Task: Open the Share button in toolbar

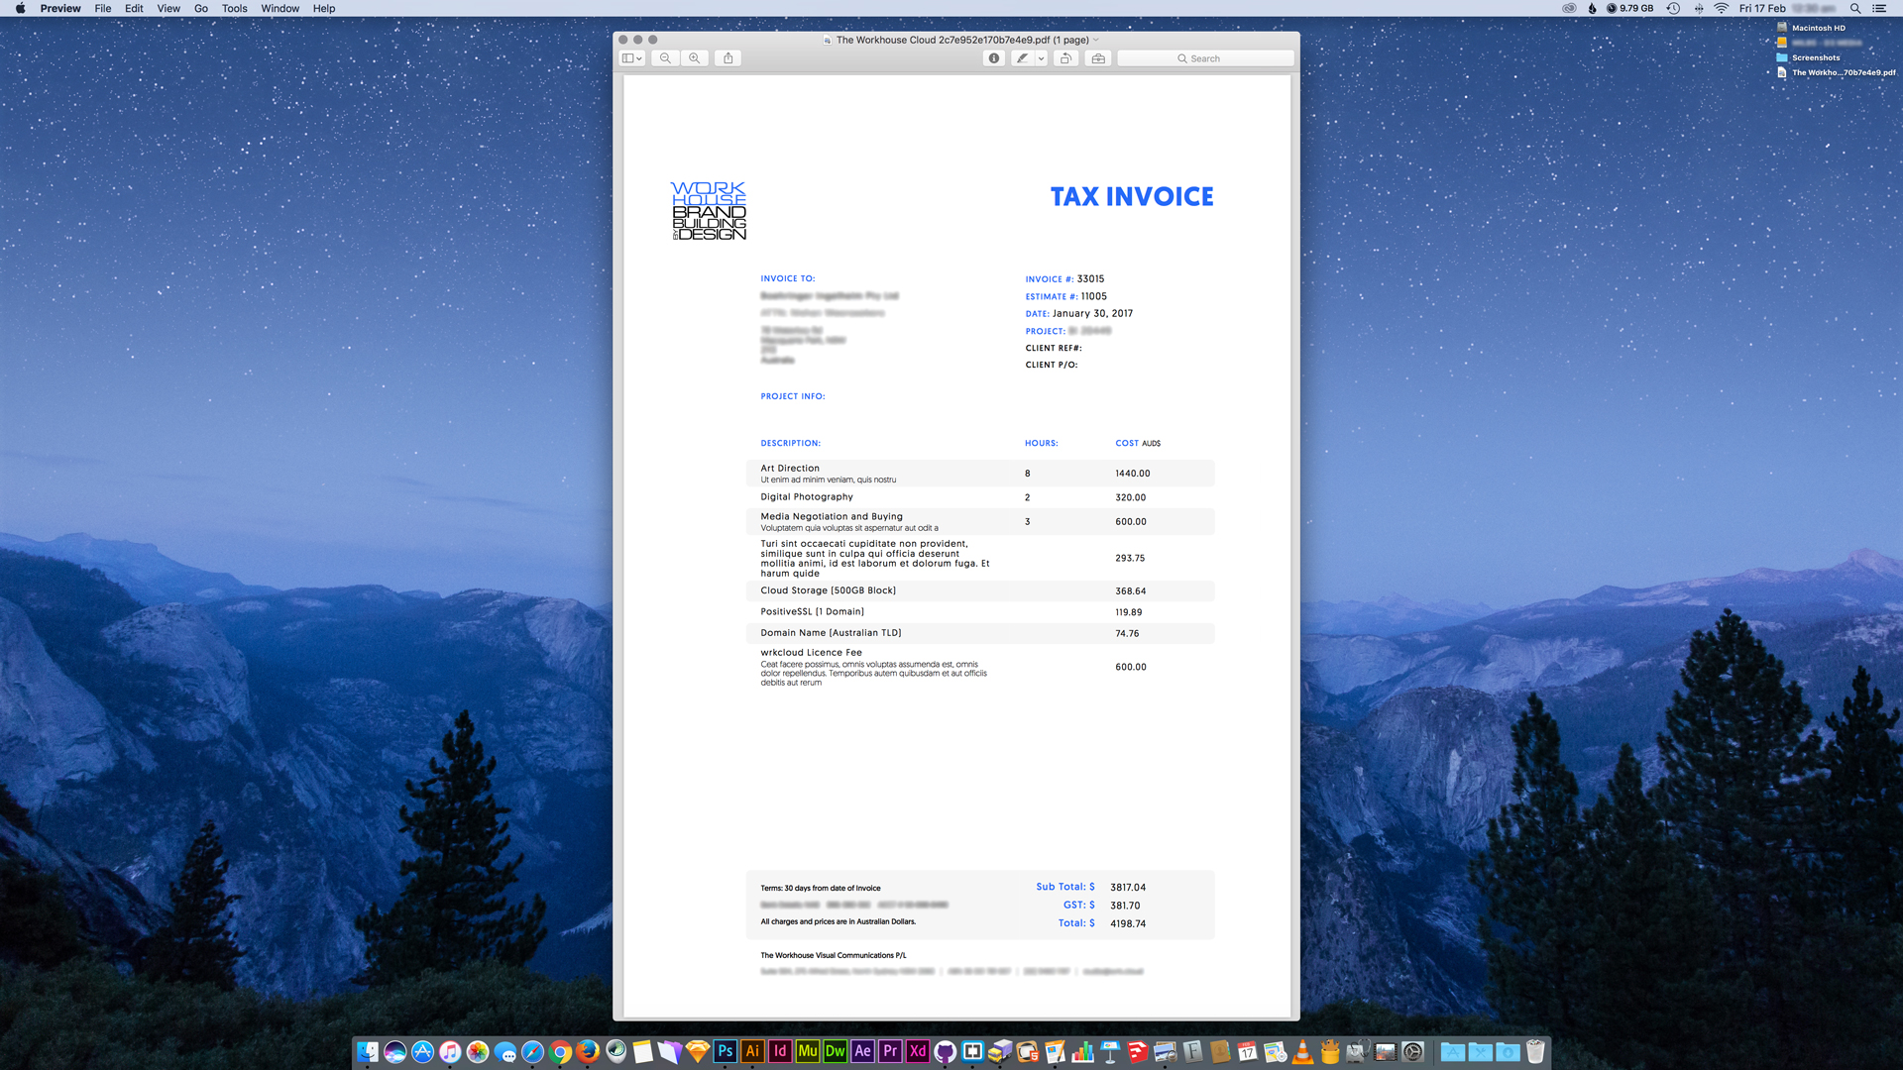Action: (728, 58)
